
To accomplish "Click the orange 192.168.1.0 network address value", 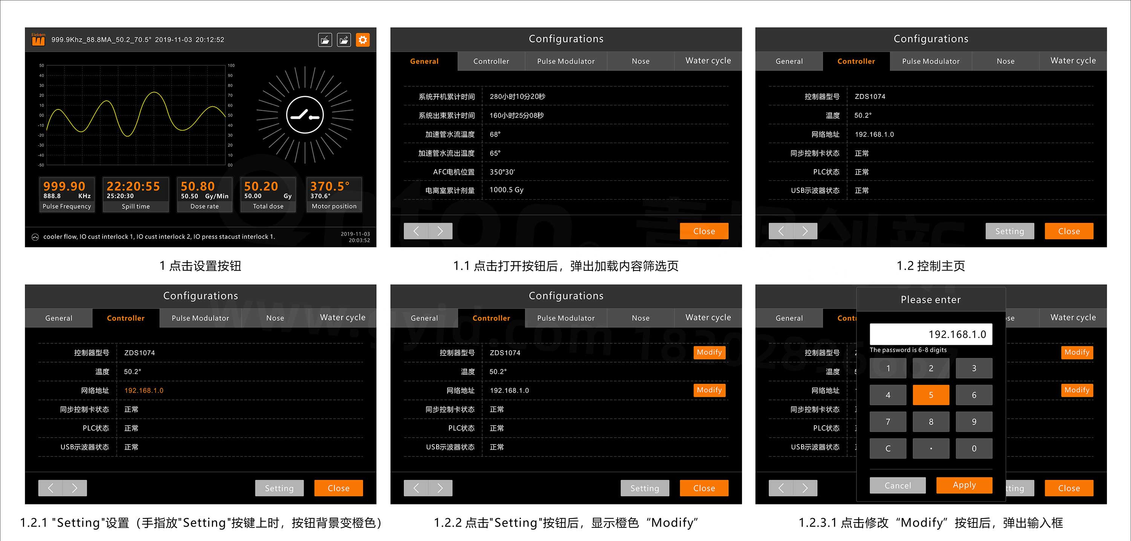I will (x=144, y=390).
